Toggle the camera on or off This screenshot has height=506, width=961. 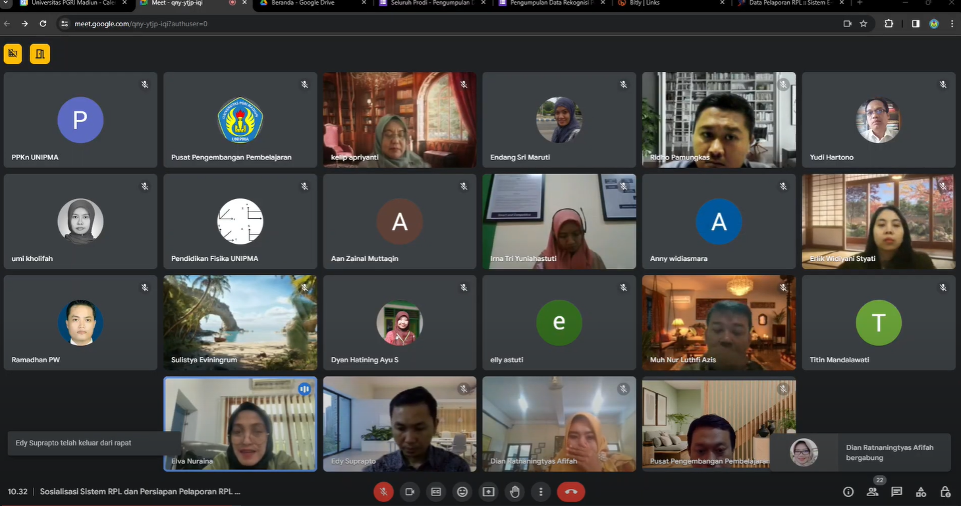pos(409,492)
